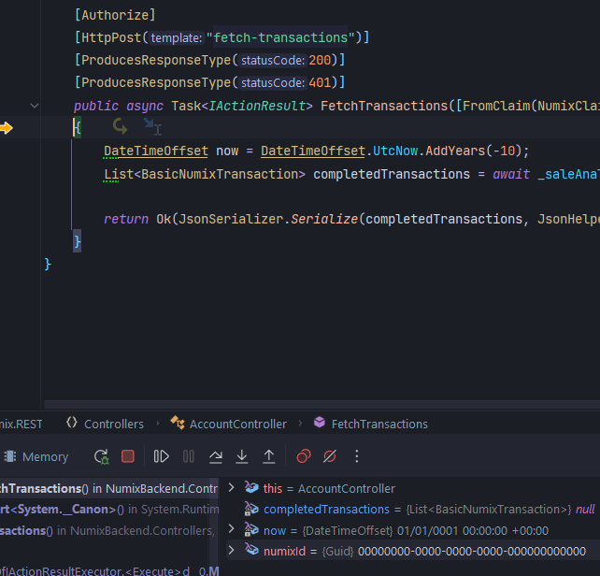Viewport: 600px width, 576px height.
Task: Click the now variable icon
Action: [251, 529]
